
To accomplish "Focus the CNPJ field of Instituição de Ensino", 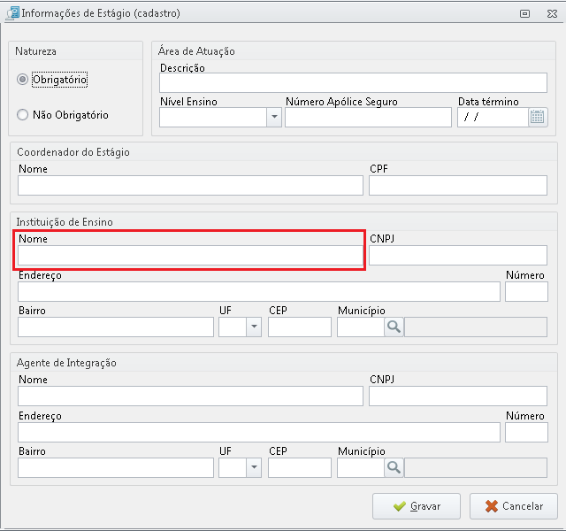I will pyautogui.click(x=458, y=256).
